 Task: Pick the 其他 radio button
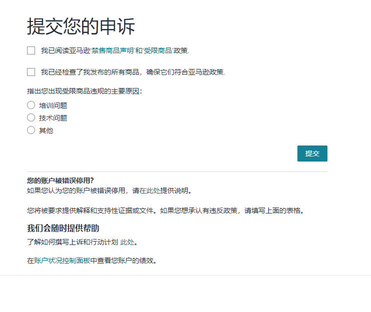pyautogui.click(x=31, y=130)
